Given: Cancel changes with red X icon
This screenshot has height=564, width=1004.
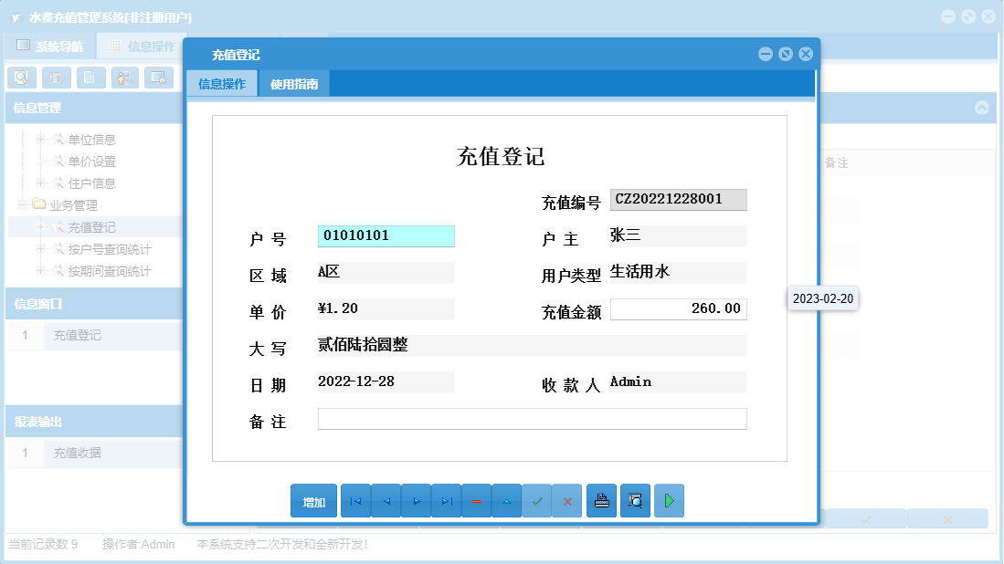Looking at the screenshot, I should pyautogui.click(x=567, y=500).
